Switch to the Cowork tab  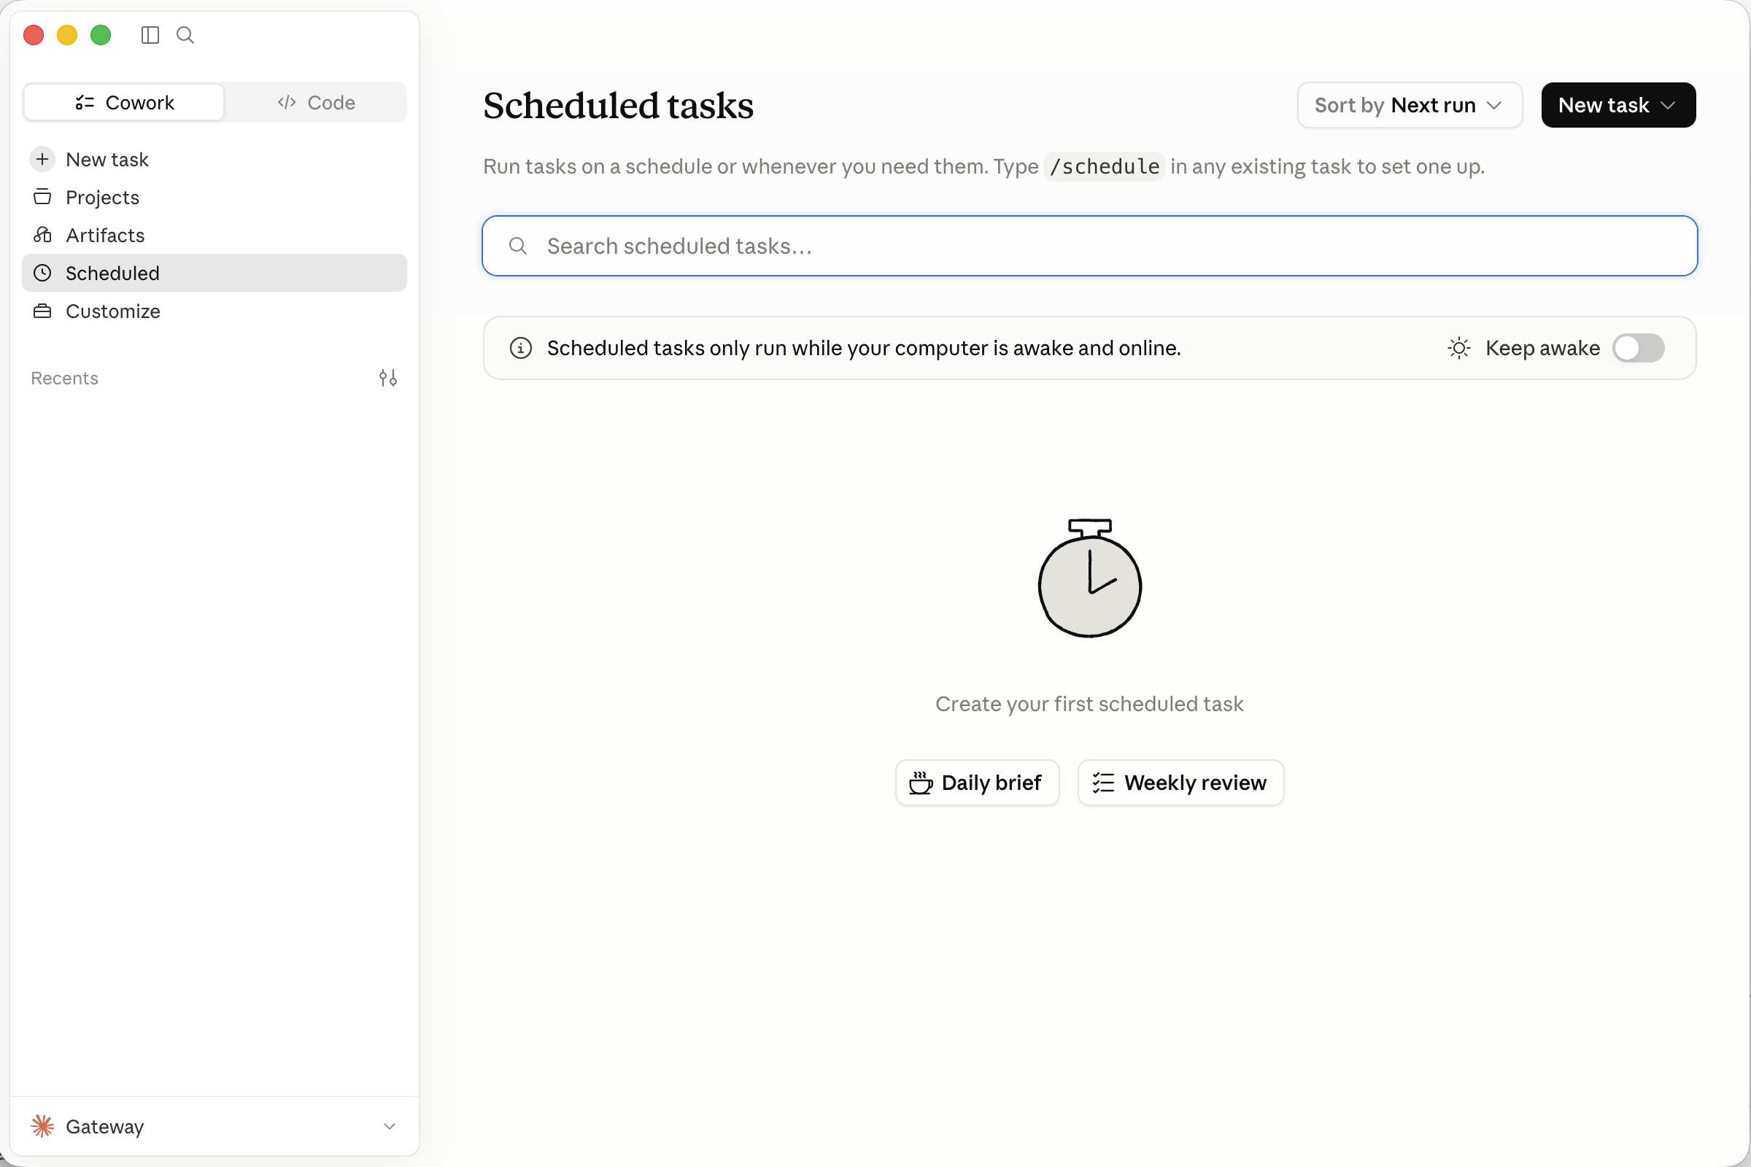(124, 102)
